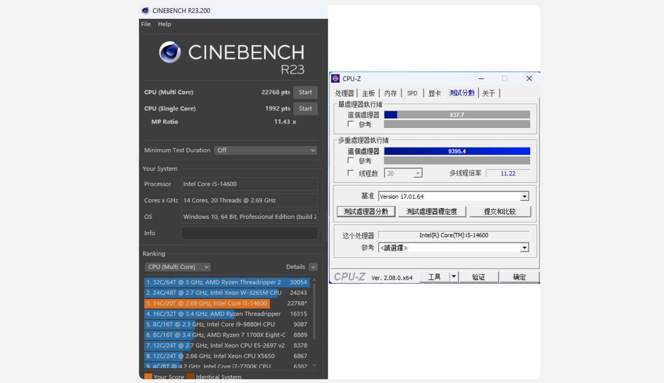This screenshot has width=664, height=383.
Task: Select the 16C/32T AMD Ryzen Threadripper row
Action: pos(227,314)
